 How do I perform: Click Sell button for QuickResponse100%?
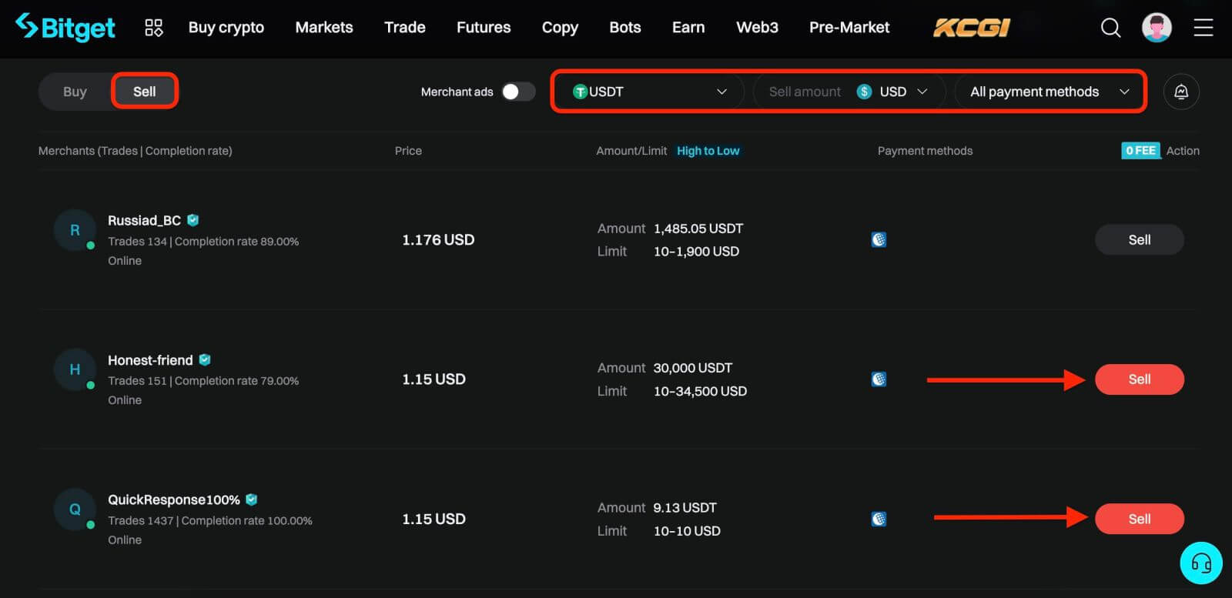tap(1139, 519)
